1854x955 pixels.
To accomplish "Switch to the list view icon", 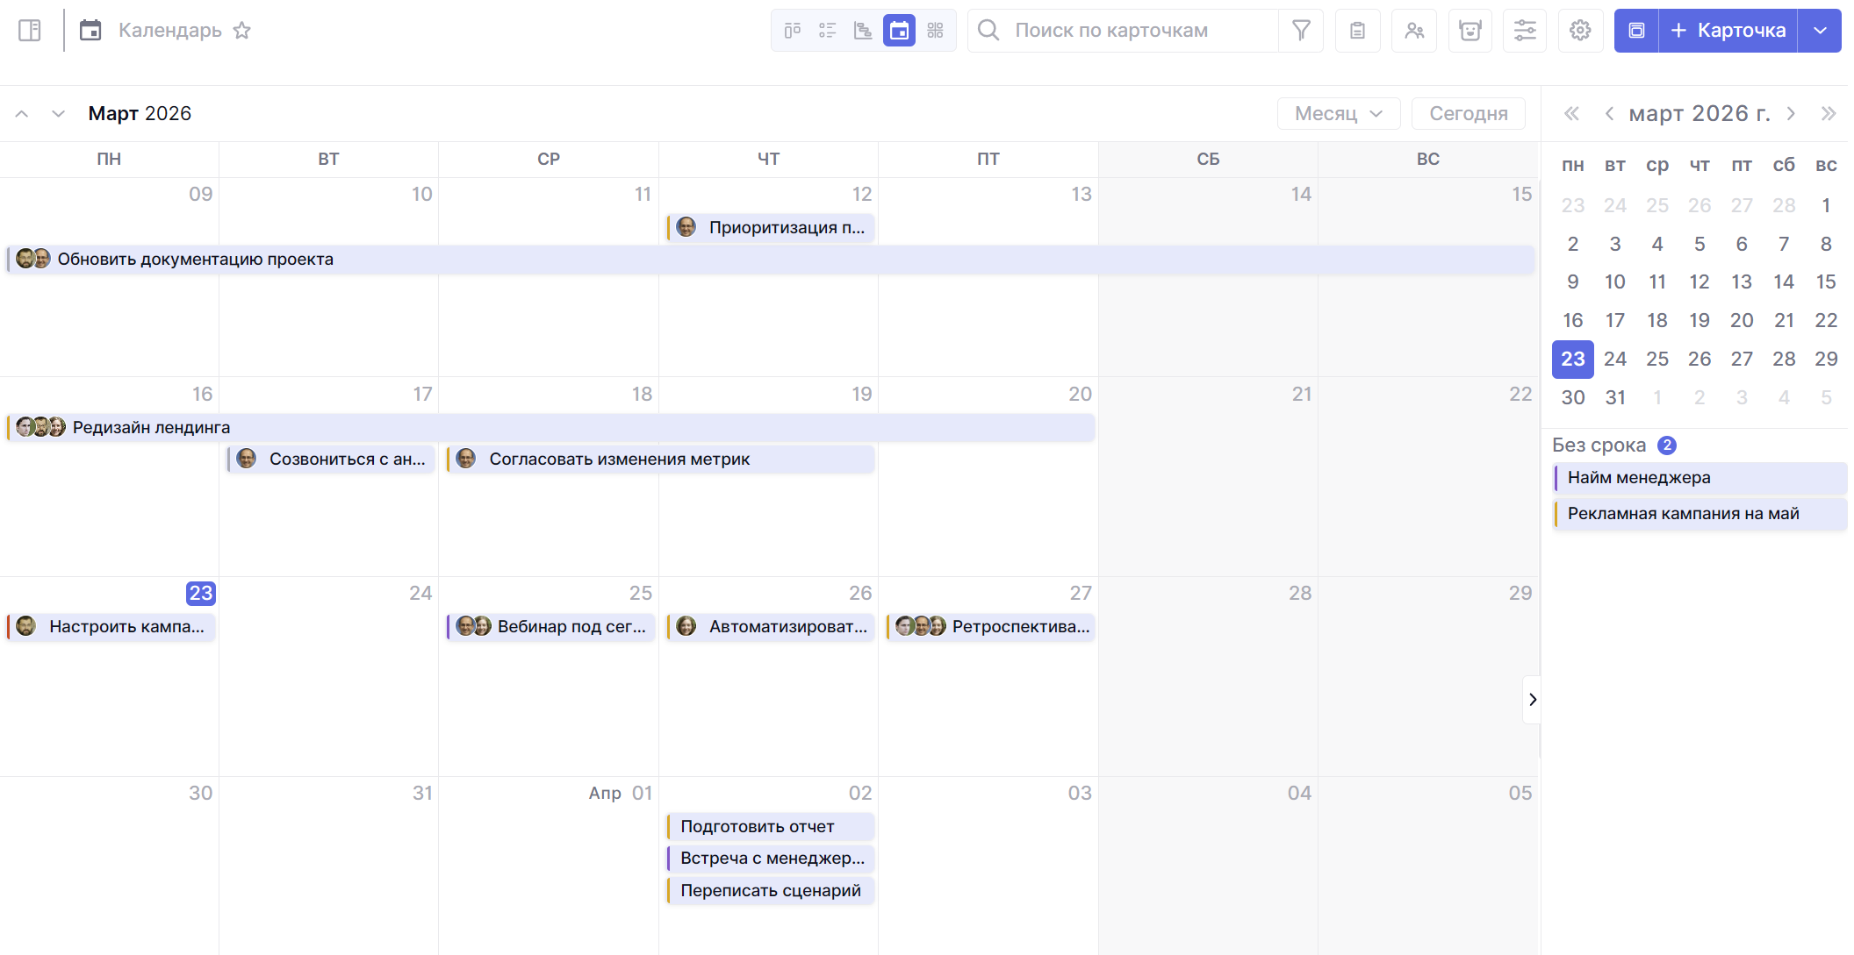I will point(827,31).
